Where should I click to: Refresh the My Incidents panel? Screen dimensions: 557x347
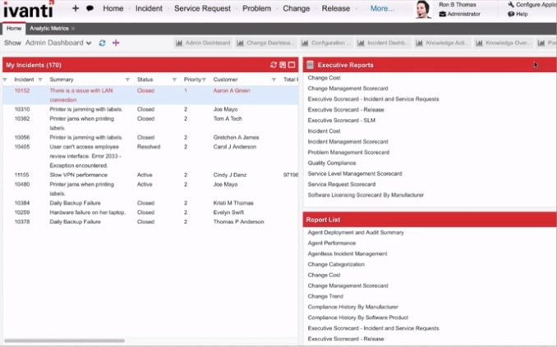click(274, 65)
